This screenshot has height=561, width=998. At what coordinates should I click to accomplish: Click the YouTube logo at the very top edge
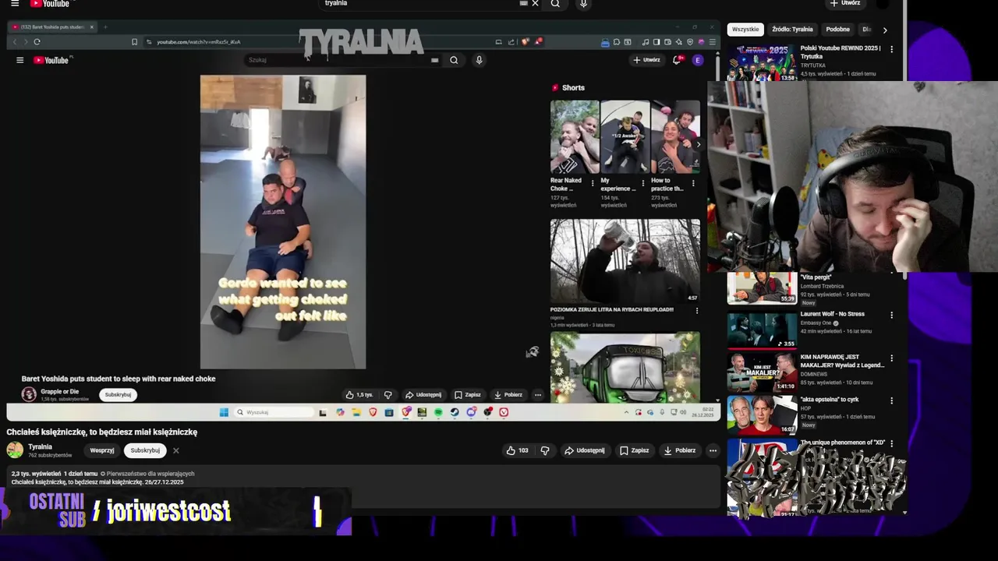[x=50, y=4]
